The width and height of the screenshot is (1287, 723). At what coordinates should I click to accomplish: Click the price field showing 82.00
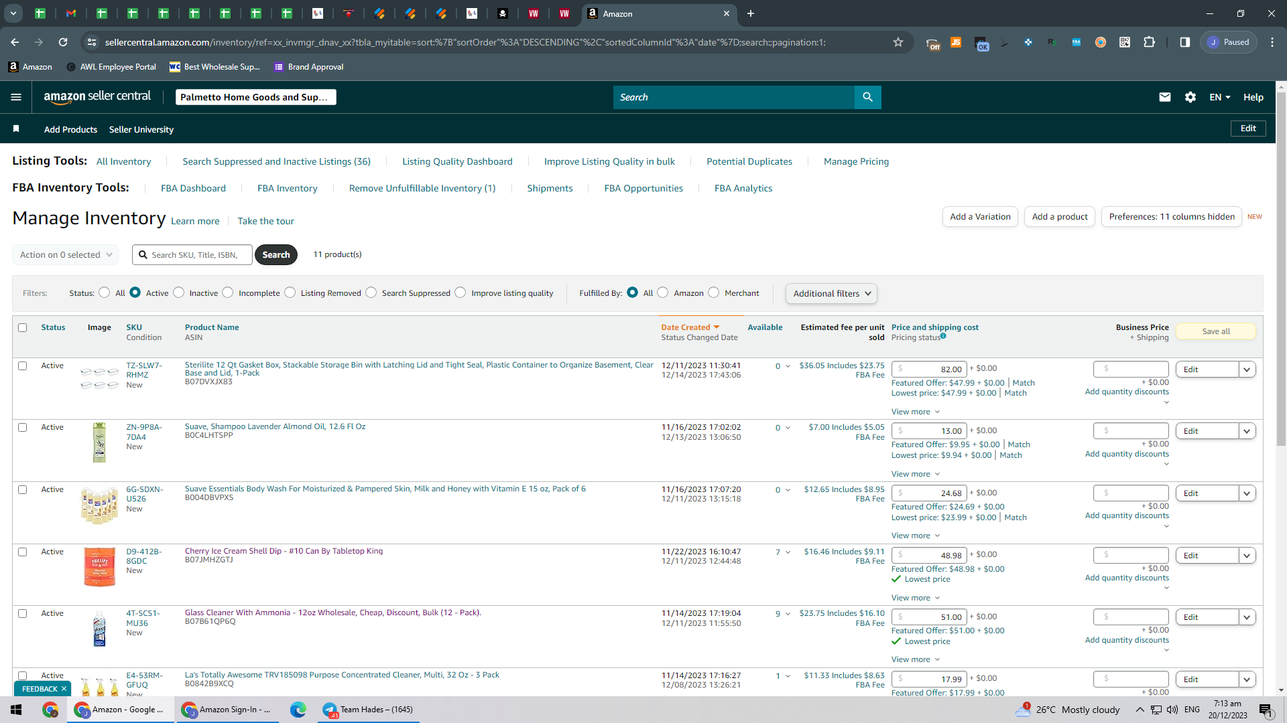click(930, 370)
